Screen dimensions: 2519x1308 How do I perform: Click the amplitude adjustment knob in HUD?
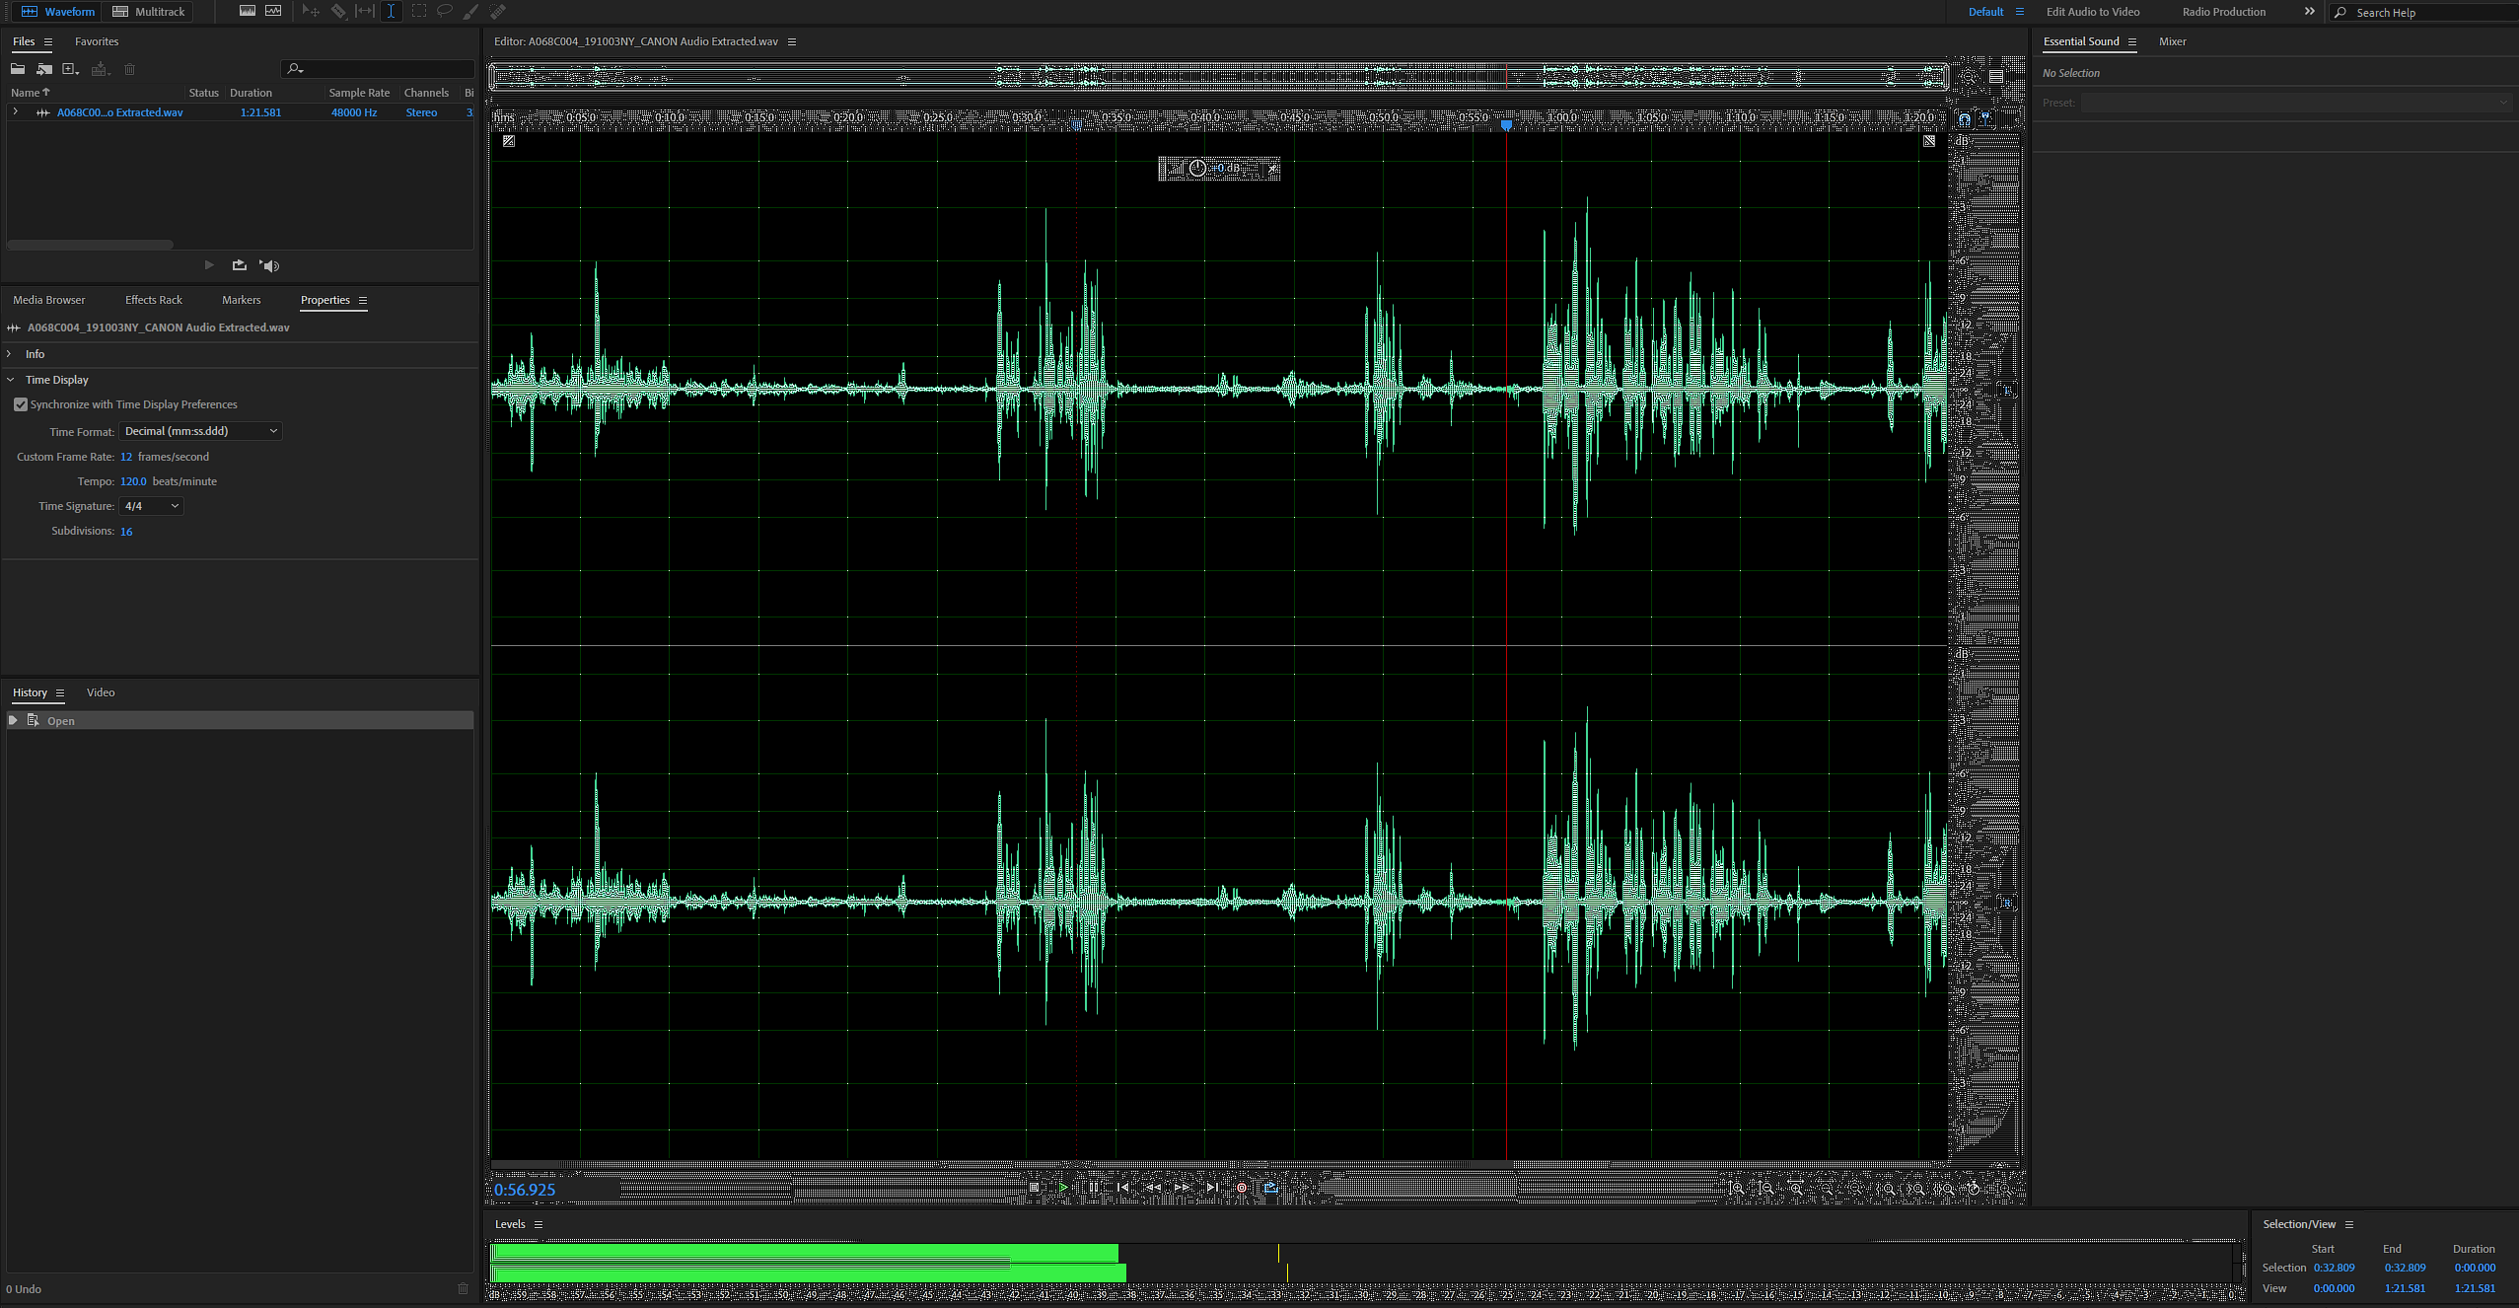pos(1196,169)
